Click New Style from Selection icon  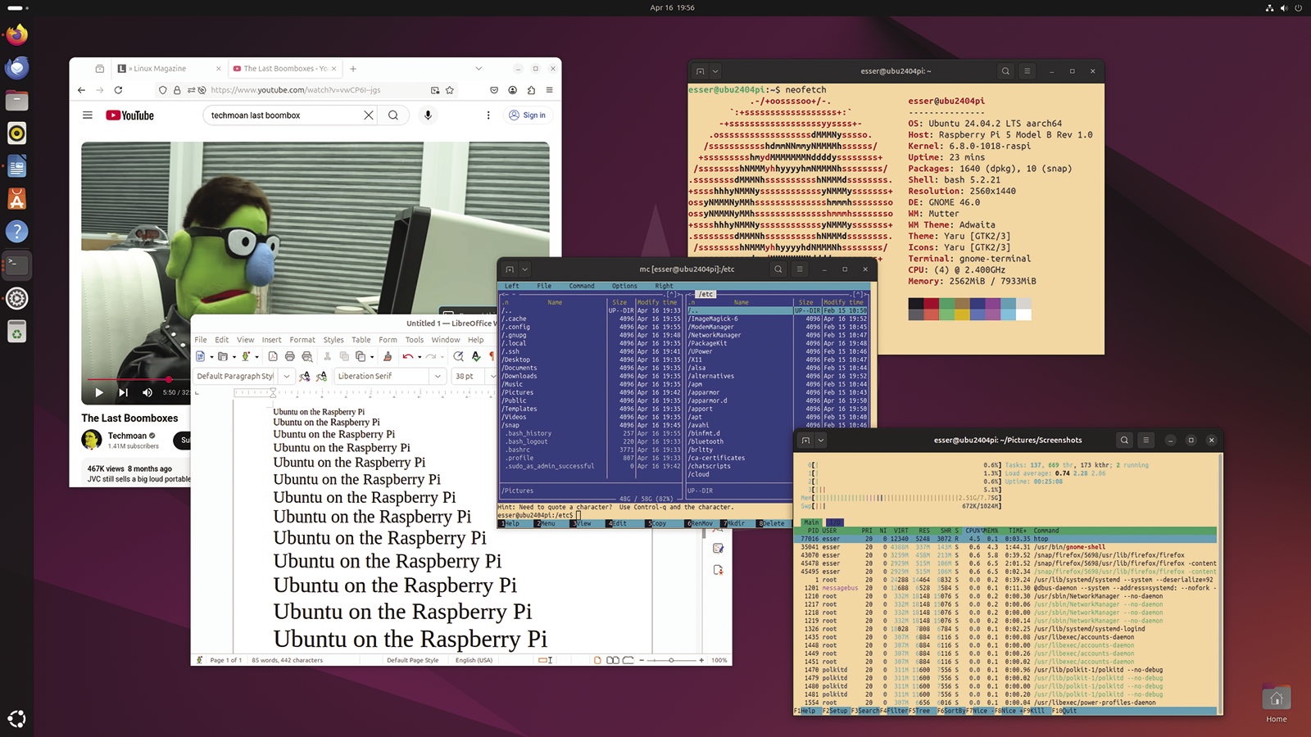[x=321, y=376]
